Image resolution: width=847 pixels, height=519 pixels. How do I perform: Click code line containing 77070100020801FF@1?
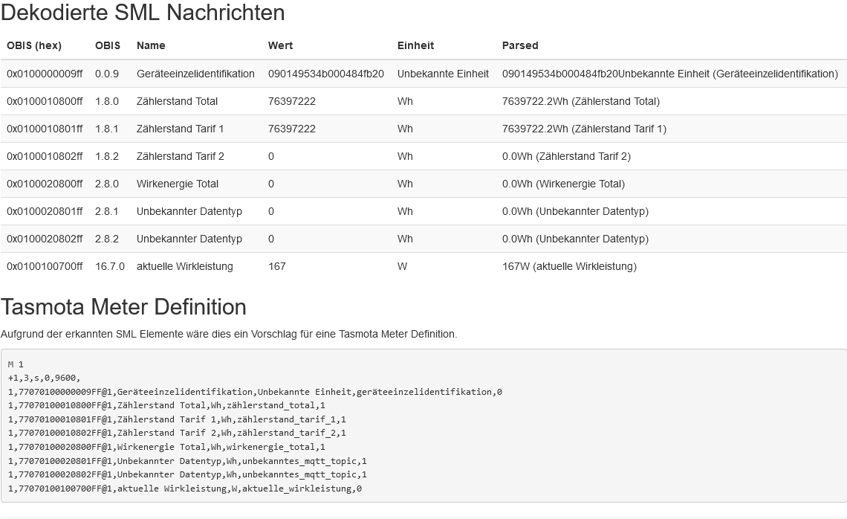pos(187,461)
